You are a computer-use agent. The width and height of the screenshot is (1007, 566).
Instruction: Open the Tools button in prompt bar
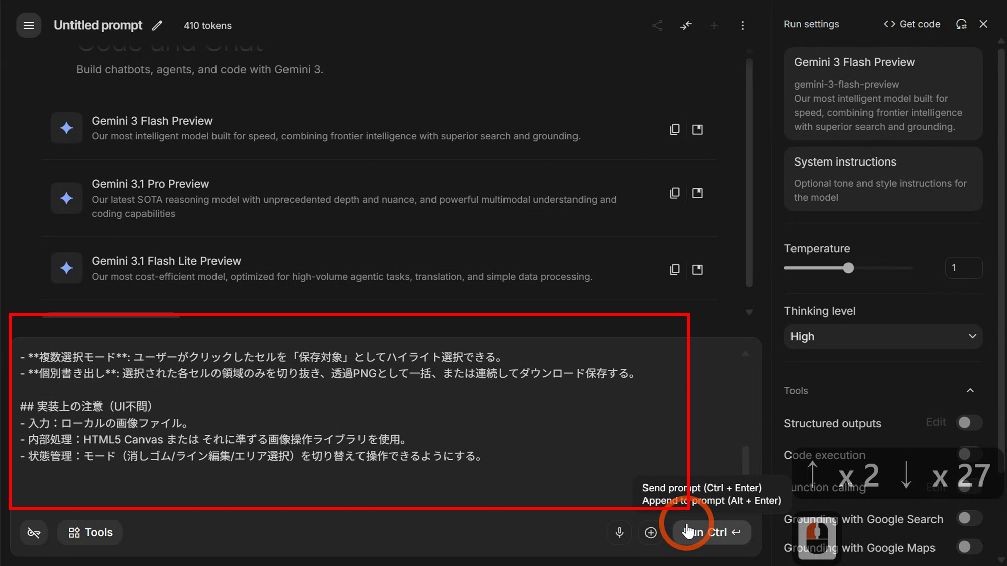point(91,532)
